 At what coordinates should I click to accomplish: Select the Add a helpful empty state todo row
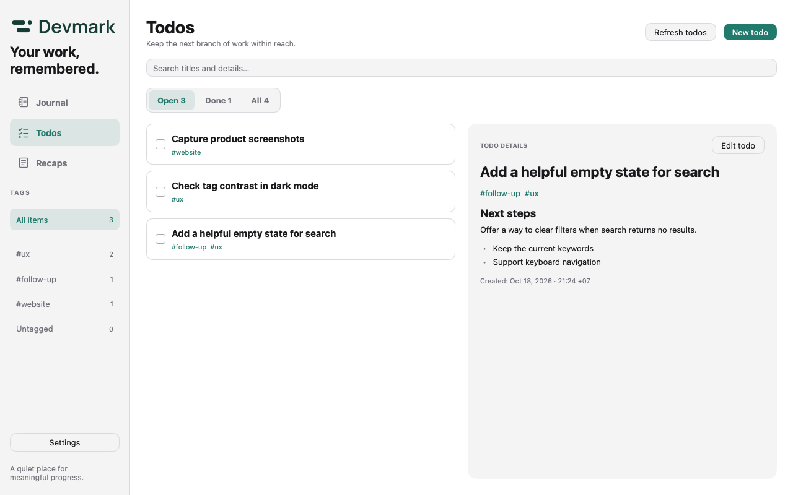coord(300,239)
